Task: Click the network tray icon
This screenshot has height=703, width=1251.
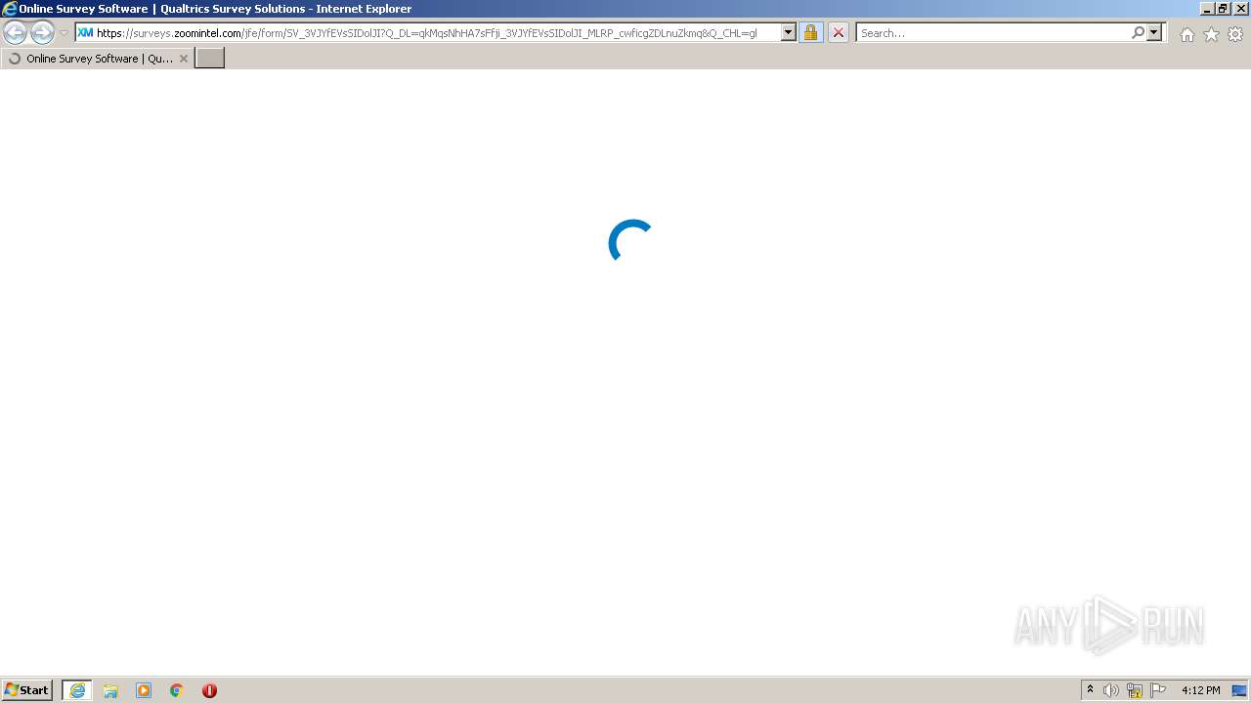Action: click(1135, 690)
